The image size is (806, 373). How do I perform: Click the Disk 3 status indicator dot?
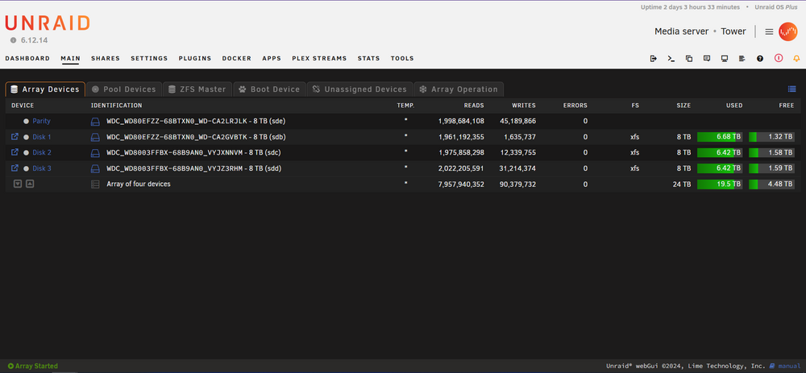pyautogui.click(x=27, y=168)
